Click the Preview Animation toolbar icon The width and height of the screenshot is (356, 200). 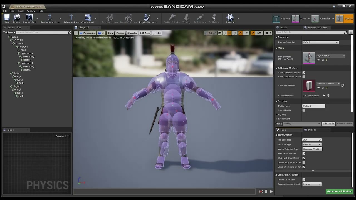[50, 18]
